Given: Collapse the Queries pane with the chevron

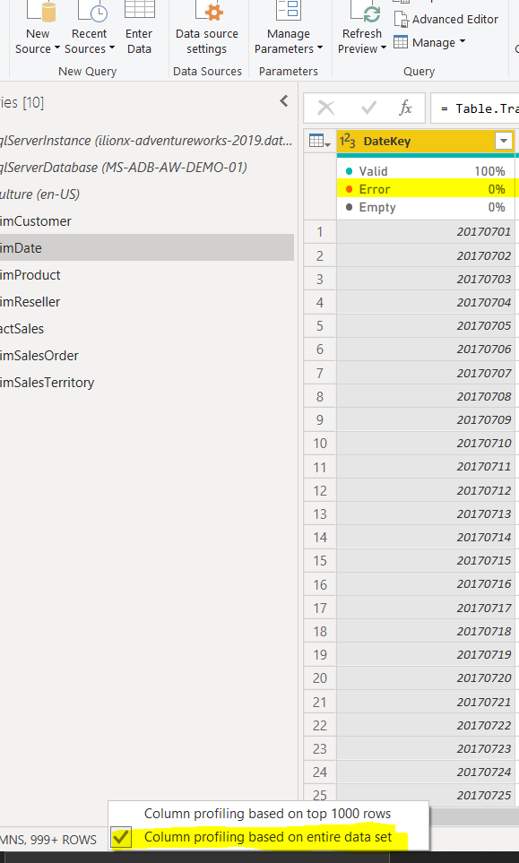Looking at the screenshot, I should click(x=284, y=100).
